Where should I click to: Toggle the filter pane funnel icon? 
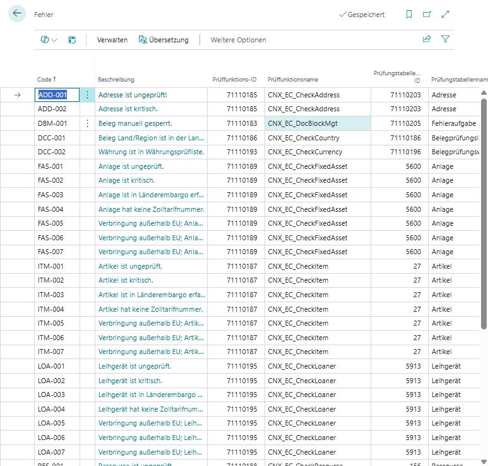pyautogui.click(x=445, y=39)
